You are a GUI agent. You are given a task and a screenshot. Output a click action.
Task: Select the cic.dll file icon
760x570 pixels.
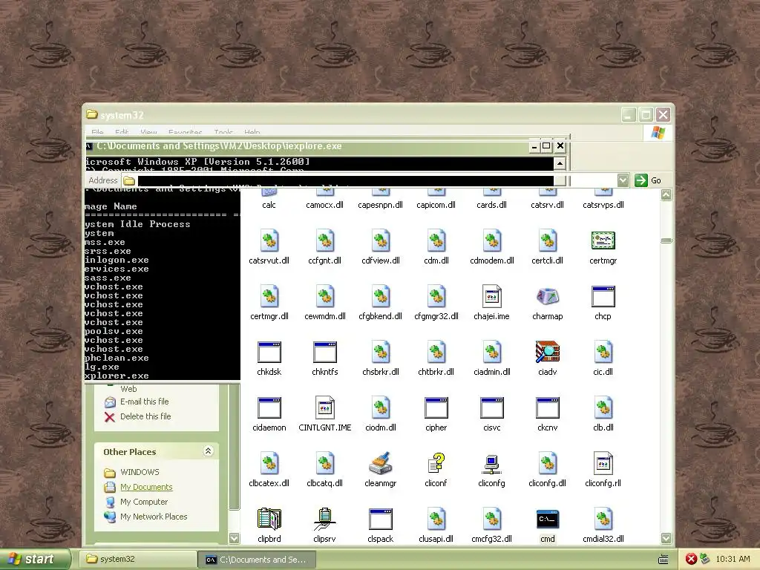[603, 353]
